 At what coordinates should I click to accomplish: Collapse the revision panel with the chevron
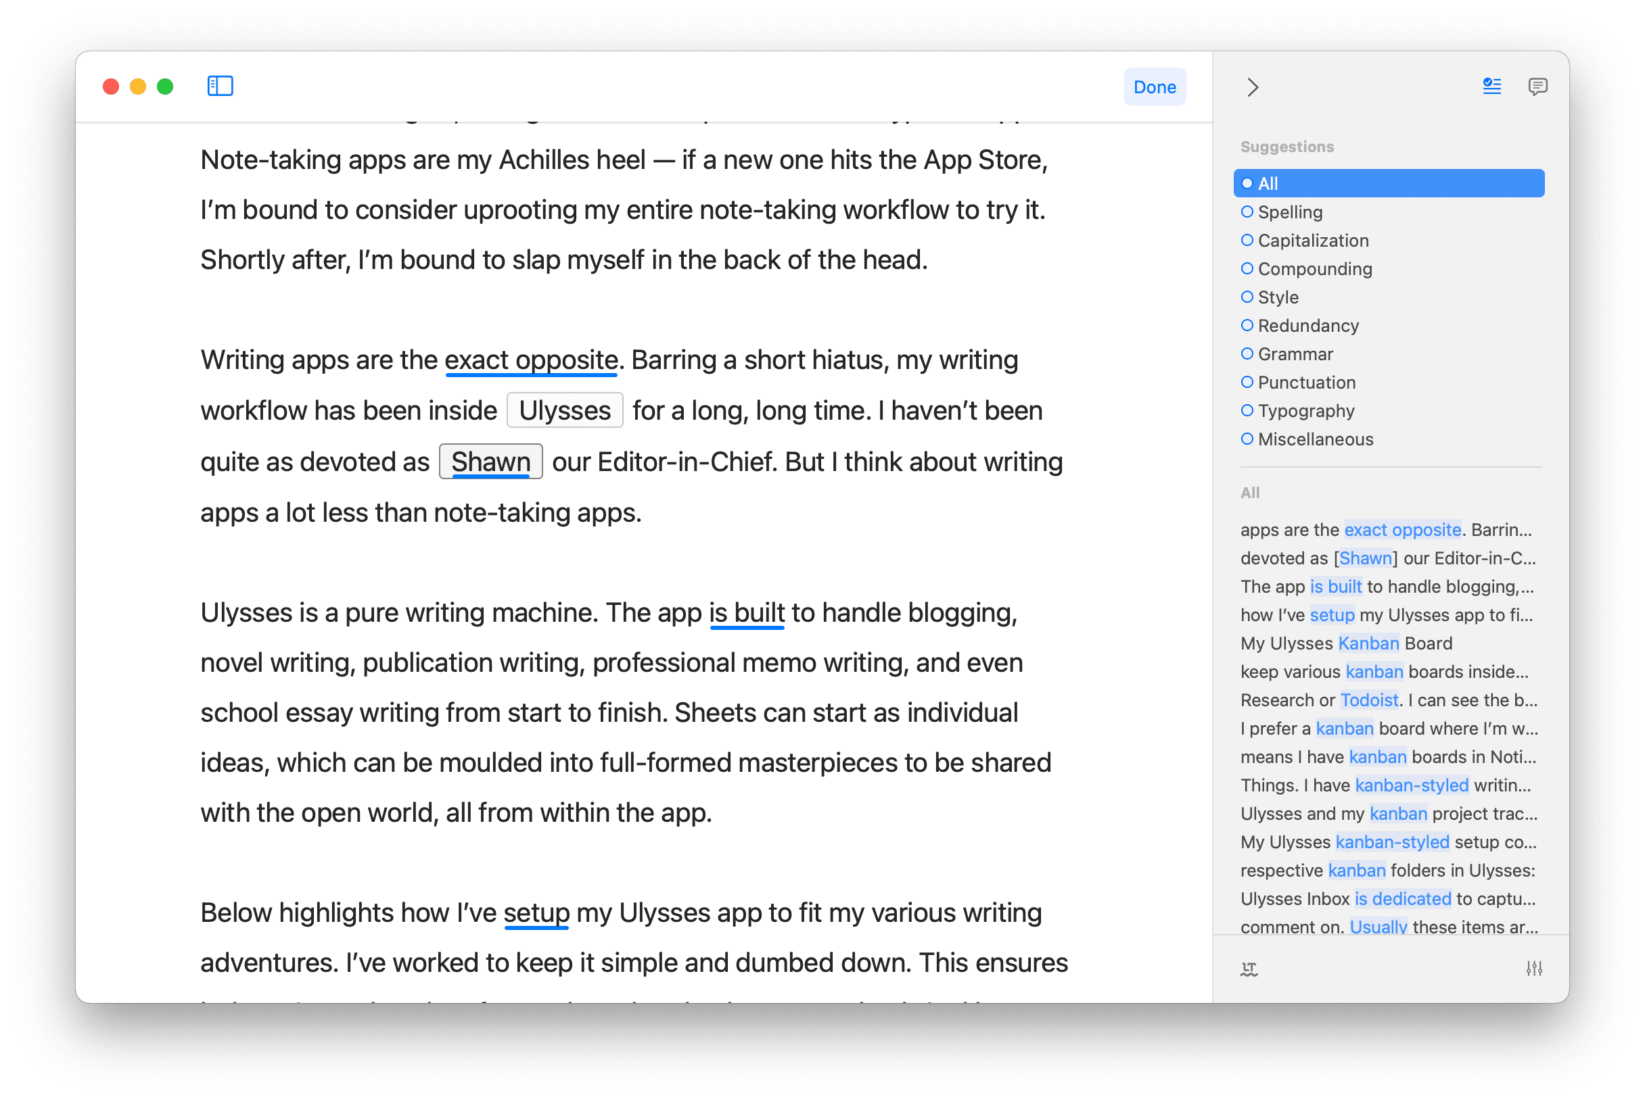(1253, 87)
